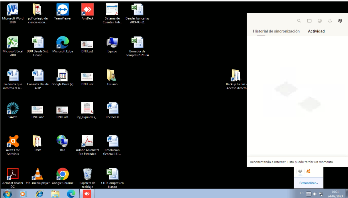
Task: View Dropbox notifications with the bell icon
Action: [330, 21]
